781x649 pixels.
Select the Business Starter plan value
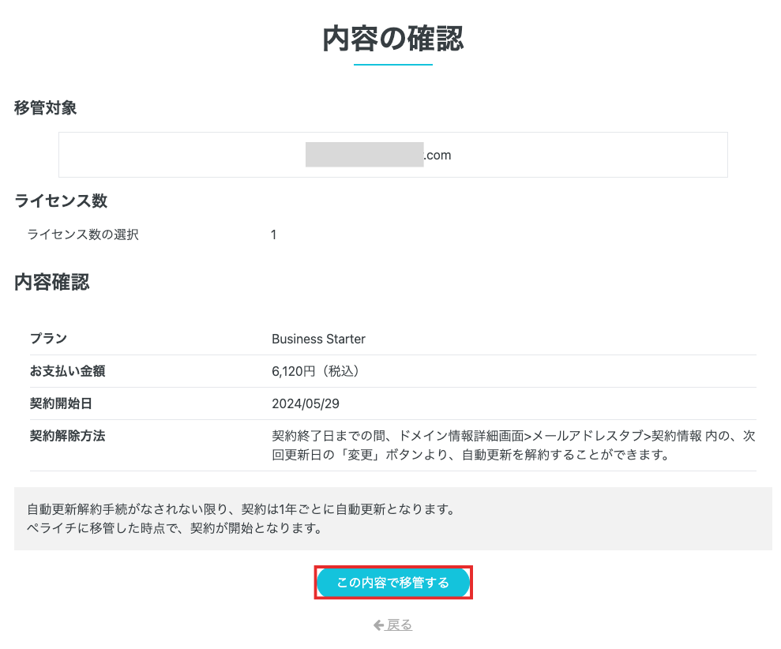(x=318, y=339)
